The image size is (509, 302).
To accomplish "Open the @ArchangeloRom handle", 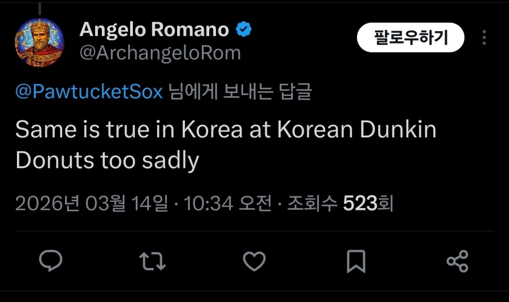I will (160, 53).
